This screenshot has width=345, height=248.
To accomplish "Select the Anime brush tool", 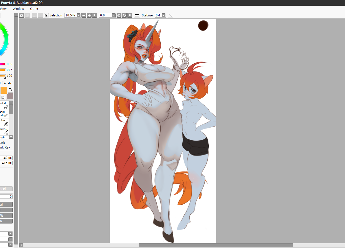I will [4, 122].
